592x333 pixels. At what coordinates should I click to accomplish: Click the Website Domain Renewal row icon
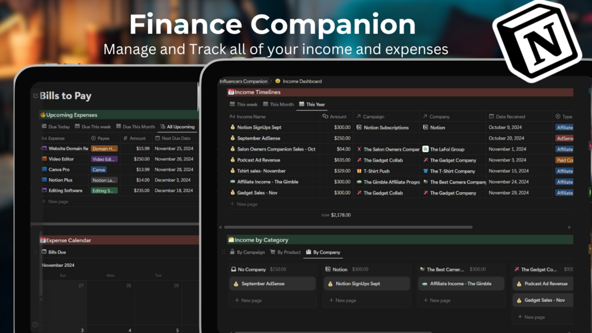click(44, 149)
